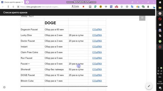Open the 'Отзывы' reviews button

pyautogui.click(x=75, y=6)
